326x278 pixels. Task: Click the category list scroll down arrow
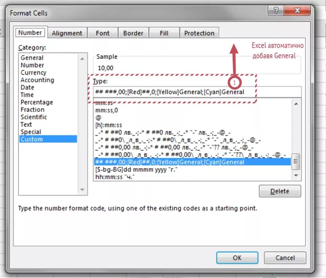tap(83, 190)
